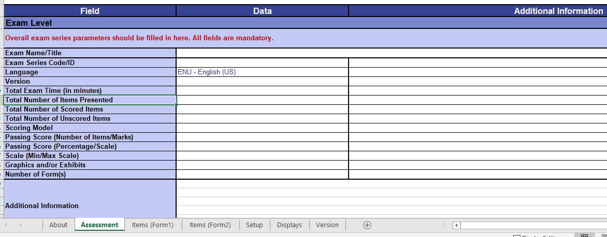
Task: Click the Exam Series Code/ID data cell
Action: pos(262,62)
